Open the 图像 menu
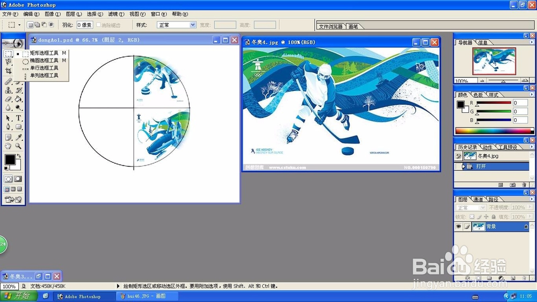This screenshot has width=537, height=302. [x=53, y=14]
